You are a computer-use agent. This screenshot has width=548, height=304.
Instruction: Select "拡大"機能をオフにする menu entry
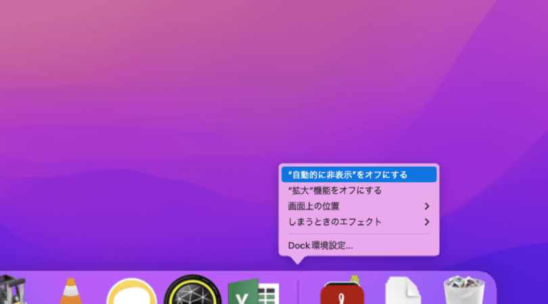(x=359, y=191)
